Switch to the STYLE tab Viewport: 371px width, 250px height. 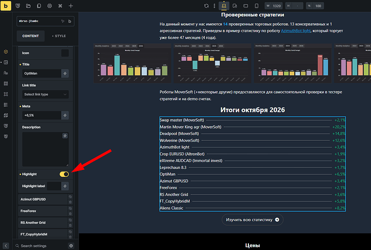(x=59, y=36)
